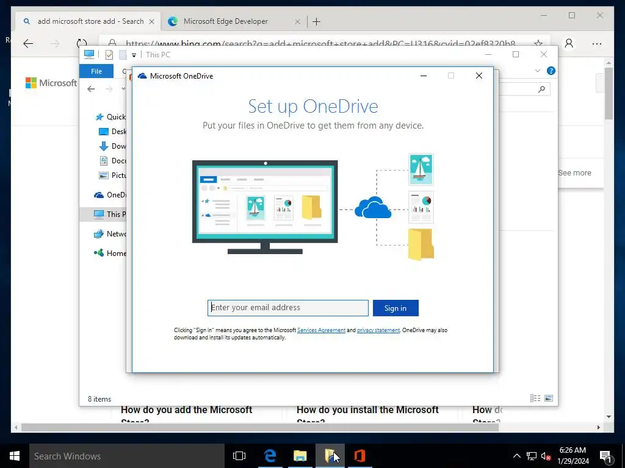Switch to the Bing search results tab
625x468 pixels.
click(x=88, y=21)
